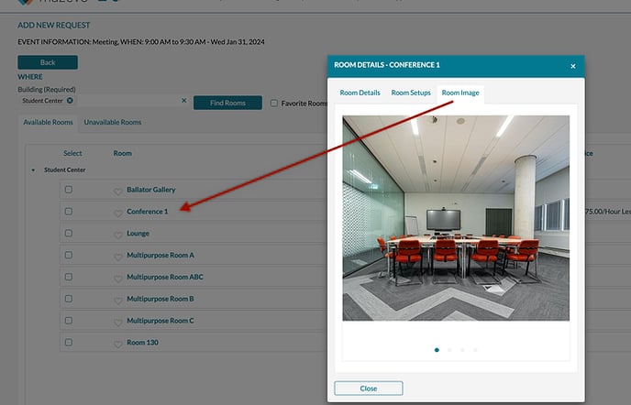Viewport: 631px width, 405px height.
Task: Favorite the Ballator Gallery room heart icon
Action: click(x=118, y=192)
